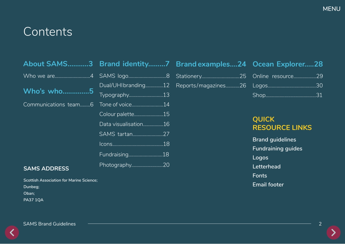Image resolution: width=345 pixels, height=244 pixels.
Task: Jump to Brand identity section
Action: pos(134,64)
